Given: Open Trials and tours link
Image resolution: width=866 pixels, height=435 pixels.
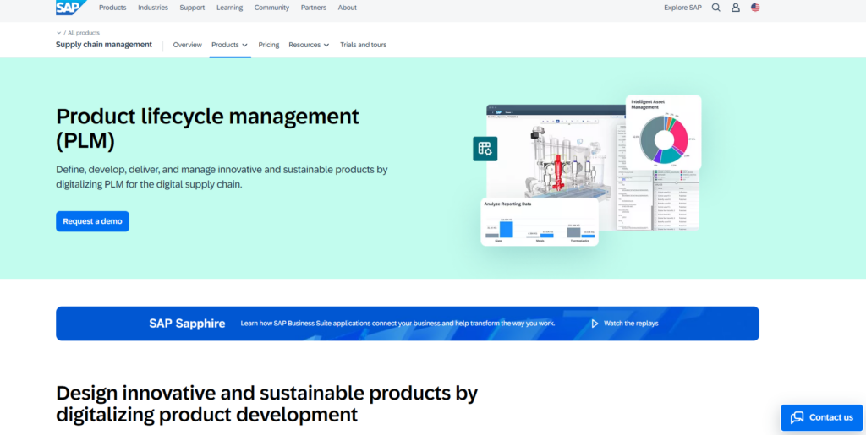Looking at the screenshot, I should pos(363,45).
